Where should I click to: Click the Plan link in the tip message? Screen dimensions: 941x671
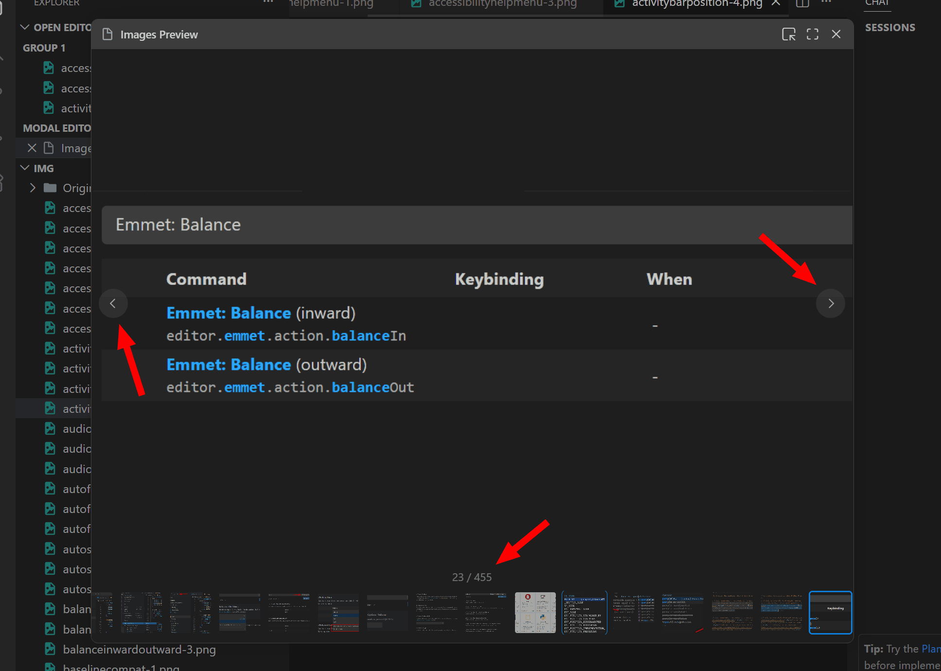coord(931,649)
